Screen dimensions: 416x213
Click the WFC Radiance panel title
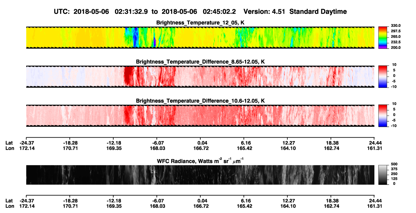[200, 161]
